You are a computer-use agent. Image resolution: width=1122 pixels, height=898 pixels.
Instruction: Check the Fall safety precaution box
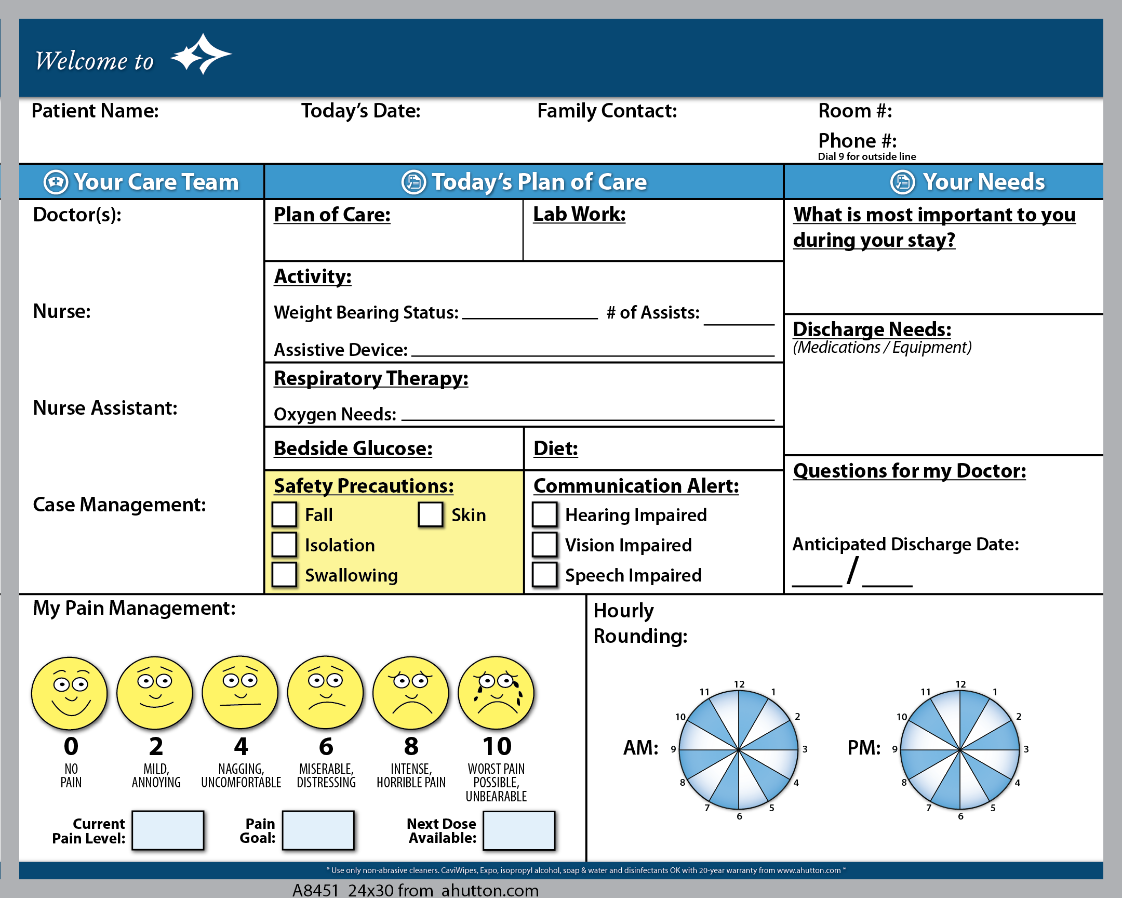285,514
